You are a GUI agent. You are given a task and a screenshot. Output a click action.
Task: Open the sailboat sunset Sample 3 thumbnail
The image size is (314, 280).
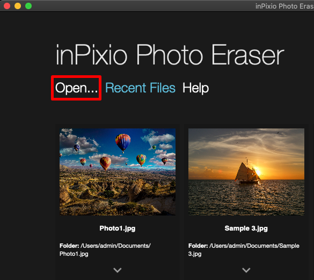pos(246,172)
